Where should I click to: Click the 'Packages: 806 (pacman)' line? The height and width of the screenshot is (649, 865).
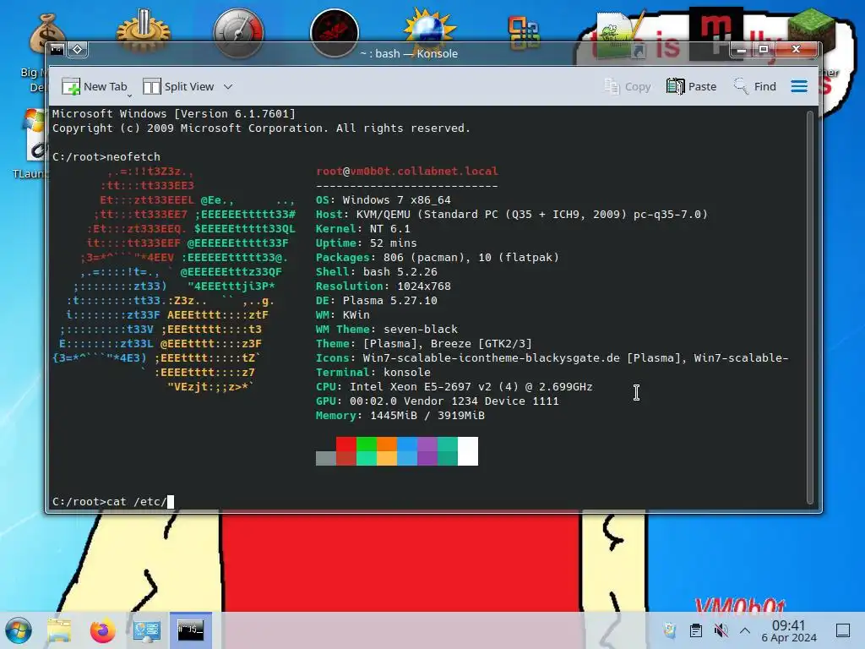[x=438, y=257]
